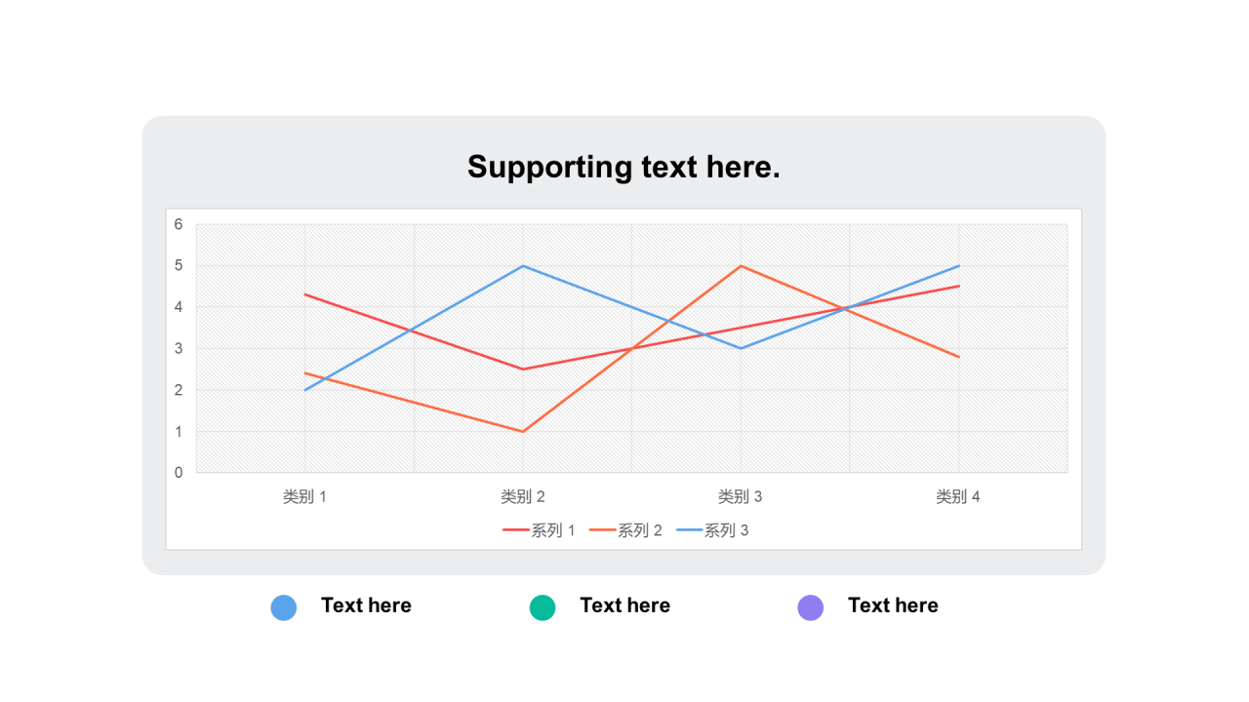Screen dimensions: 1249x702
Task: Click the 类别 3 axis label
Action: click(x=741, y=496)
